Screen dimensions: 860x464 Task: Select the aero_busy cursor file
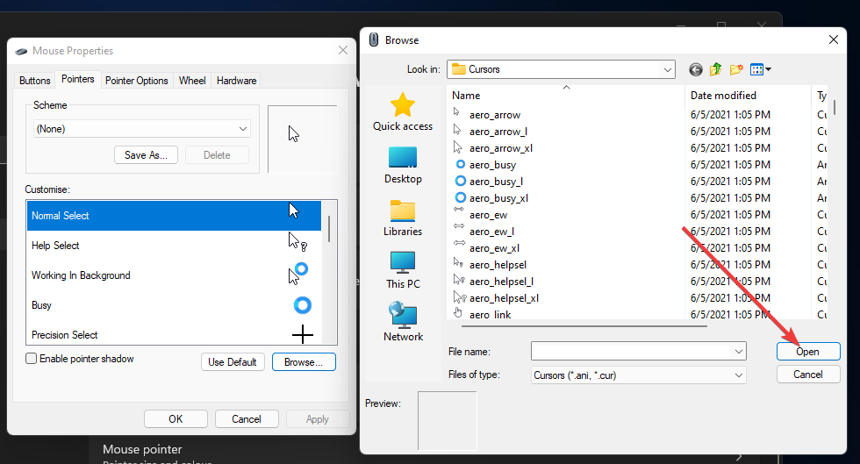pos(492,165)
